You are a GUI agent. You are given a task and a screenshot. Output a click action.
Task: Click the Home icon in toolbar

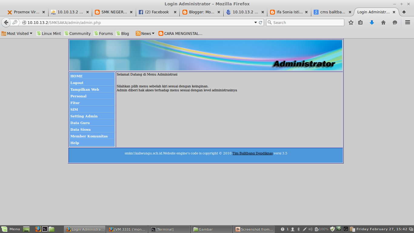pos(383,22)
